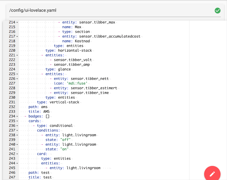Collapse the fold arrow at line 236
This screenshot has width=227, height=180.
(17, 126)
